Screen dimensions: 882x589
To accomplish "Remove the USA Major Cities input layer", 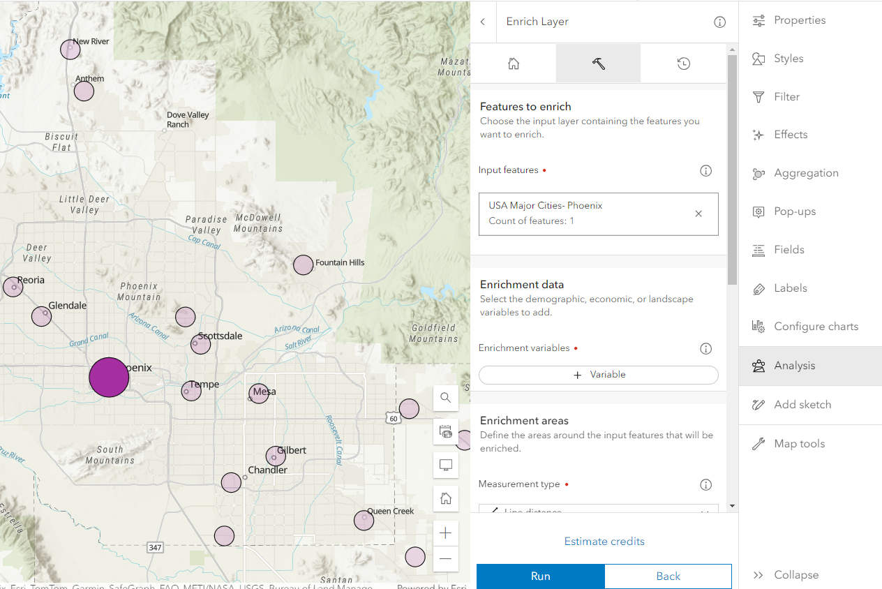I will (698, 214).
